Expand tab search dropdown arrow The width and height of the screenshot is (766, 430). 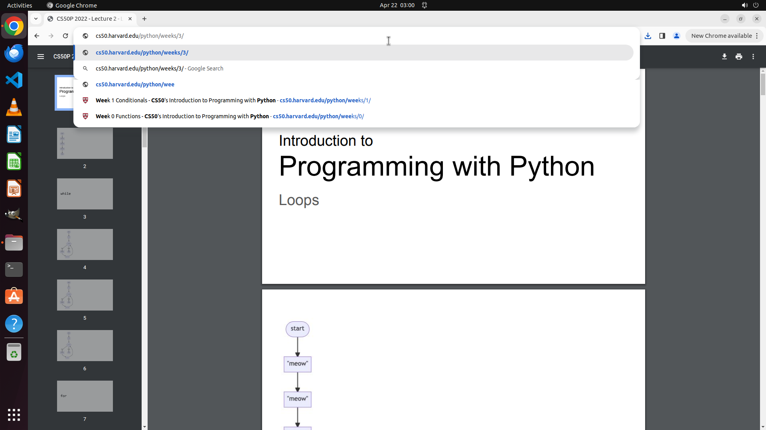(x=36, y=19)
